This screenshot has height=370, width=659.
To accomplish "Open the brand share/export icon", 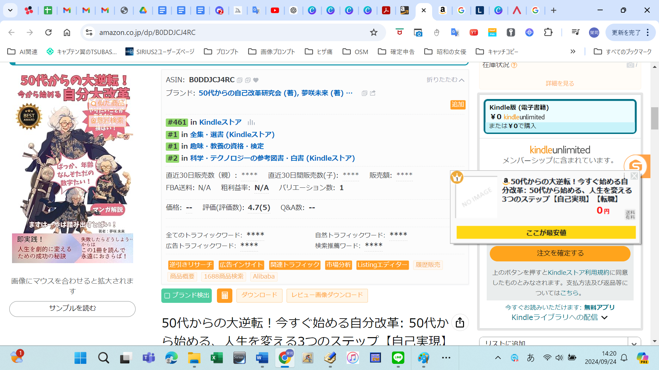I will coord(373,93).
